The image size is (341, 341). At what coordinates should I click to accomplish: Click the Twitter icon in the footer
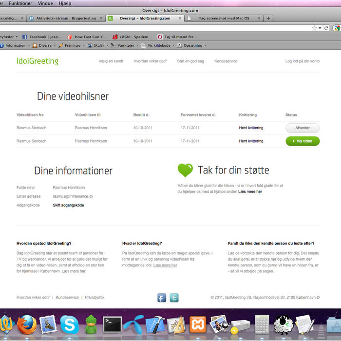(x=174, y=298)
